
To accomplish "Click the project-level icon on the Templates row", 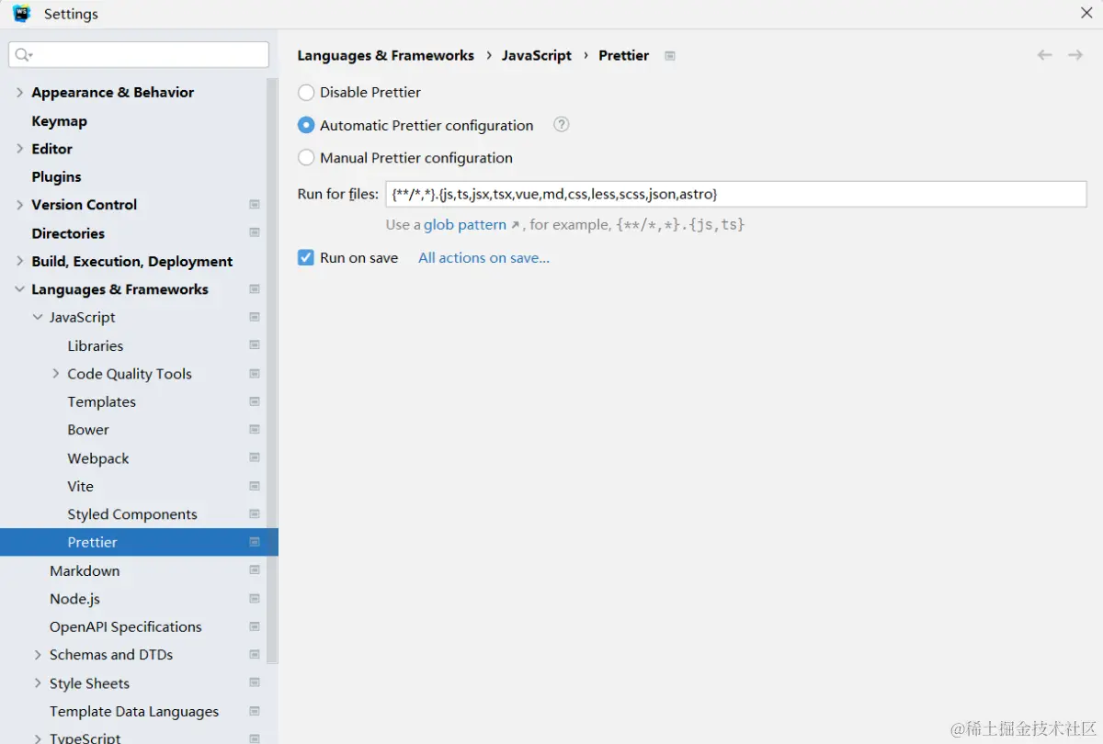I will click(x=255, y=401).
